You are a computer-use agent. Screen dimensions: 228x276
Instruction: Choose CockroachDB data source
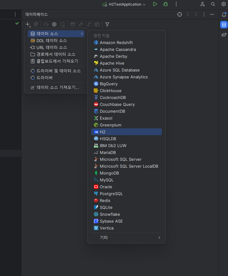pos(126,97)
